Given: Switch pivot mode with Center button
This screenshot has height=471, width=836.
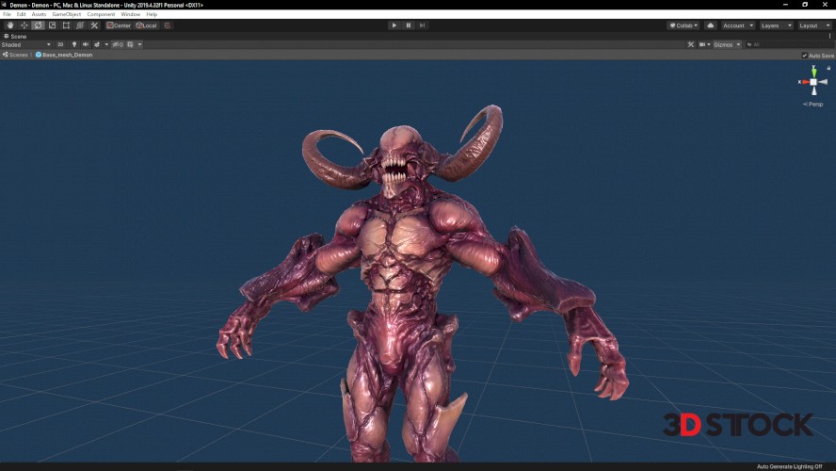Looking at the screenshot, I should tap(119, 25).
